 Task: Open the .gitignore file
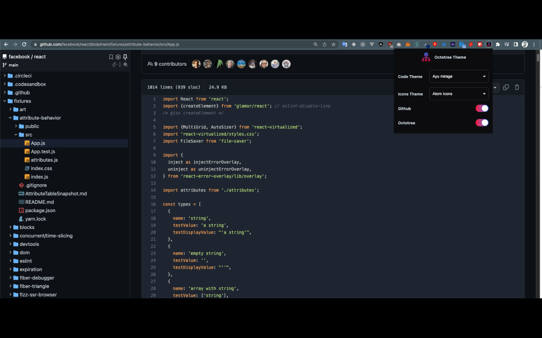[x=36, y=185]
